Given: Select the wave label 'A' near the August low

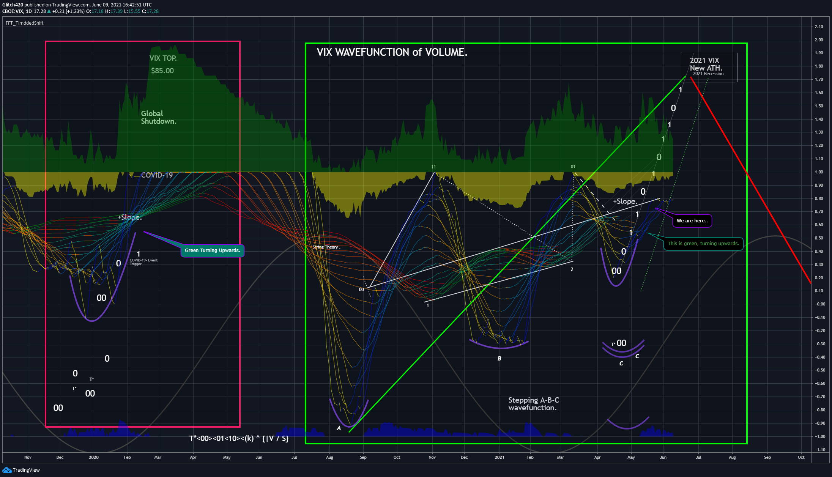Looking at the screenshot, I should pyautogui.click(x=339, y=428).
